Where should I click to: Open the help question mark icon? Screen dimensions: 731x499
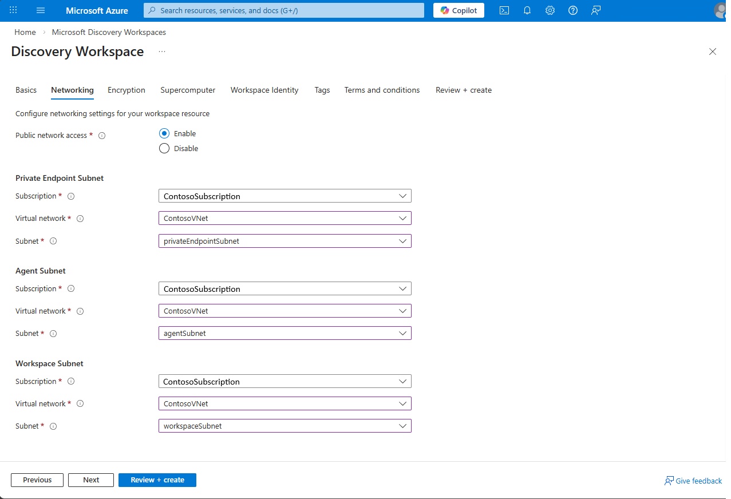coord(573,10)
